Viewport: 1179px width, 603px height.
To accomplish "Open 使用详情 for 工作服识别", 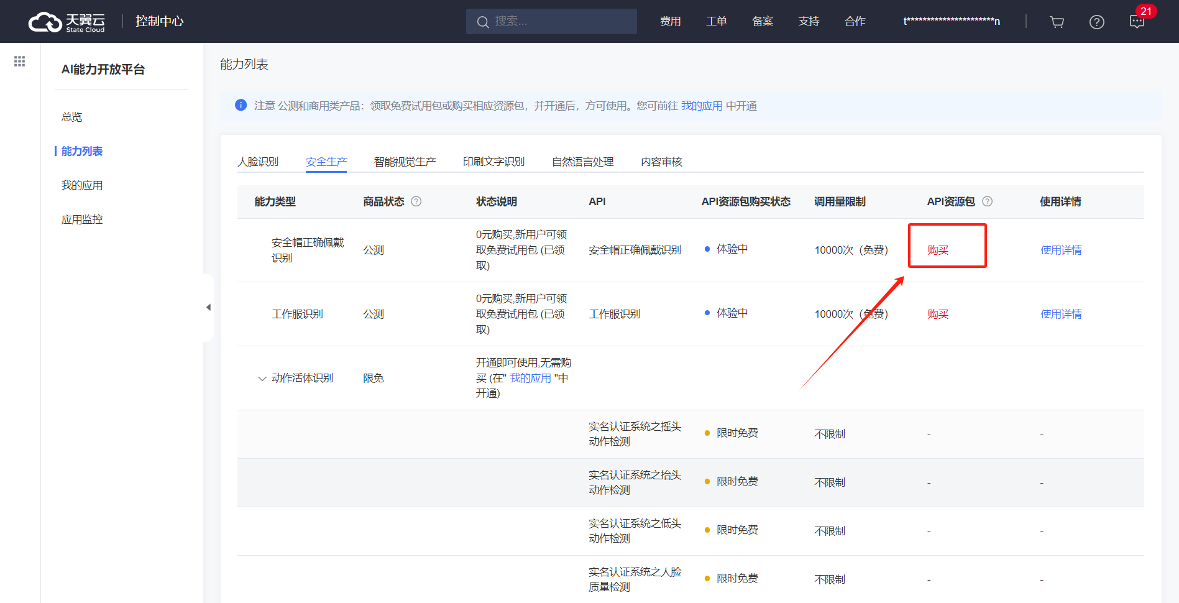I will (x=1061, y=314).
